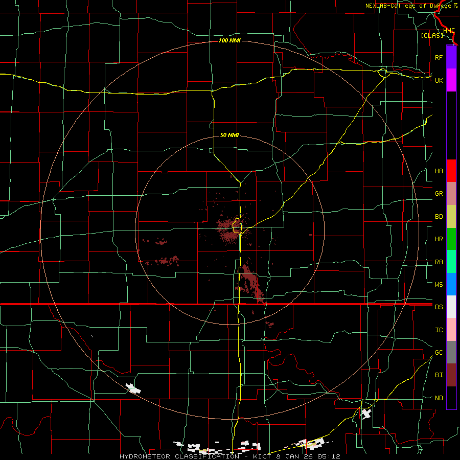Image resolution: width=460 pixels, height=460 pixels.
Task: Click the HA red legend color swatch
Action: (451, 171)
